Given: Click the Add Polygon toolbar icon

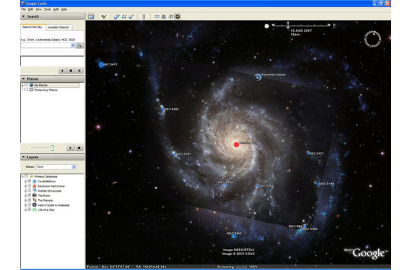Looking at the screenshot, I should pyautogui.click(x=117, y=17).
